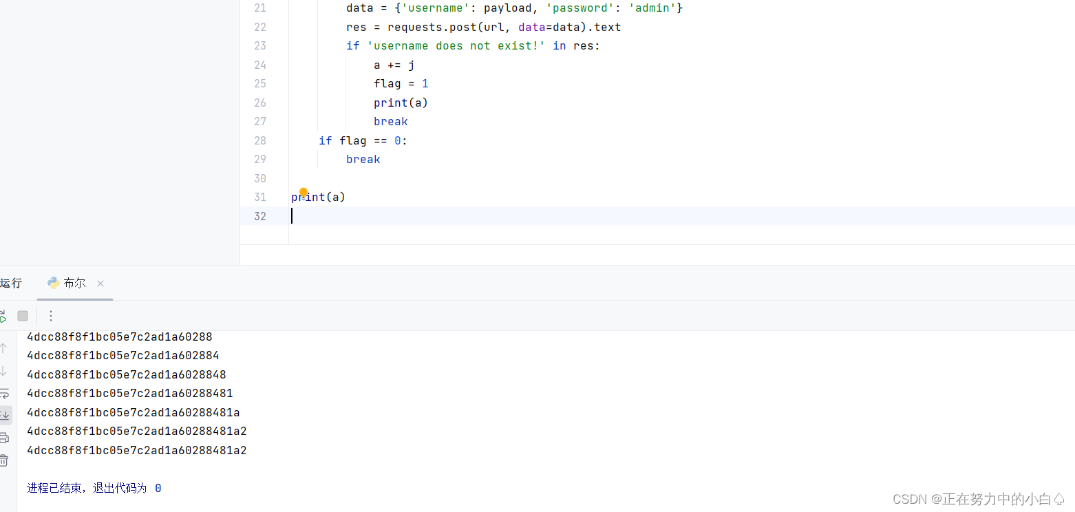Navigate up the stack trace
The image size is (1075, 512).
click(5, 348)
